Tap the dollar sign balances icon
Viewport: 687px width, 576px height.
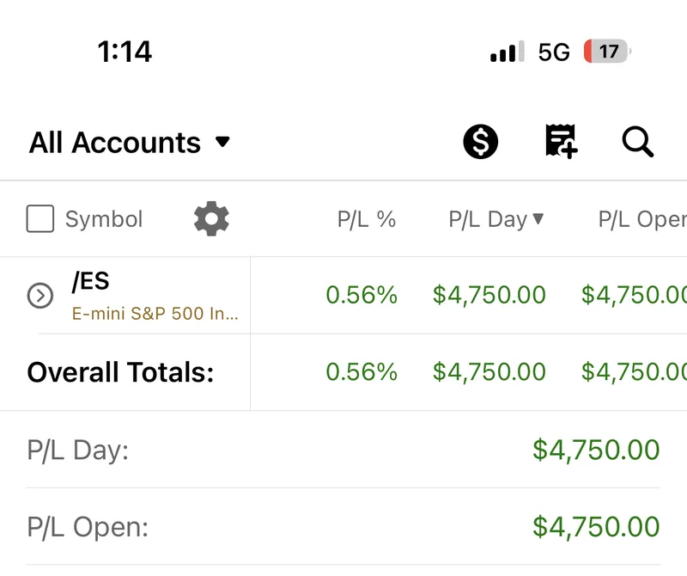(x=481, y=142)
